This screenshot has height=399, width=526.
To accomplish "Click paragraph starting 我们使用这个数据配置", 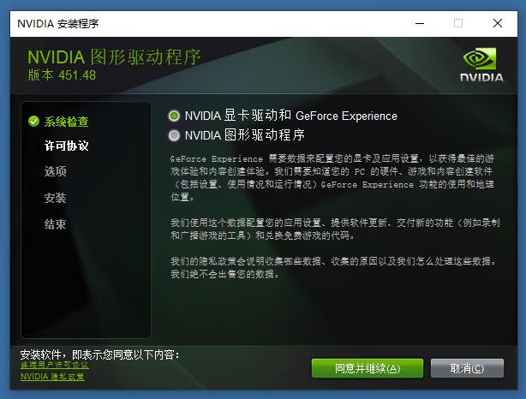I will coord(335,229).
